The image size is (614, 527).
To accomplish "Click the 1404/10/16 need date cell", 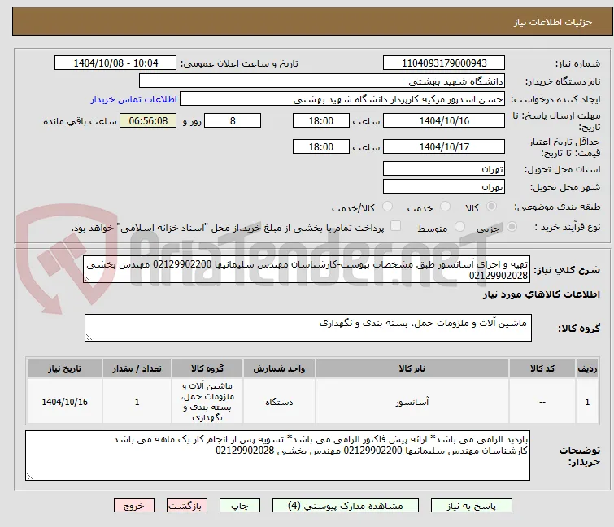I will pyautogui.click(x=64, y=402).
